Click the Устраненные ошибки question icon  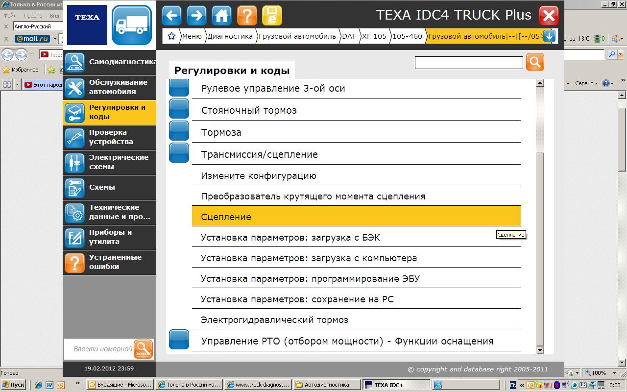coord(74,262)
